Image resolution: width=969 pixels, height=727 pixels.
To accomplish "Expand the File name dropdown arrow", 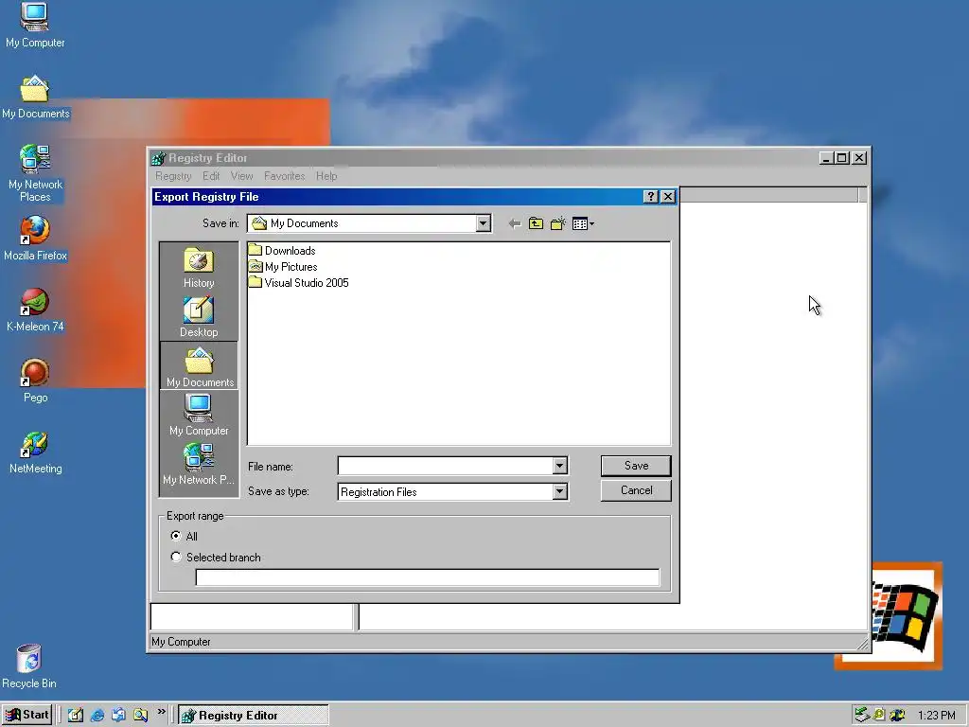I will [559, 466].
